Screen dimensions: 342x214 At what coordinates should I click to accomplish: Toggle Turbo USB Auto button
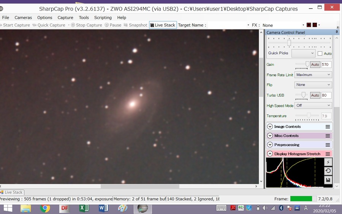(315, 95)
